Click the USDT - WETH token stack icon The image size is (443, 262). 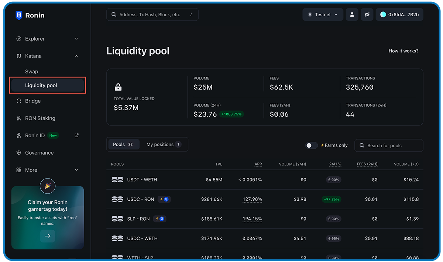tap(117, 180)
